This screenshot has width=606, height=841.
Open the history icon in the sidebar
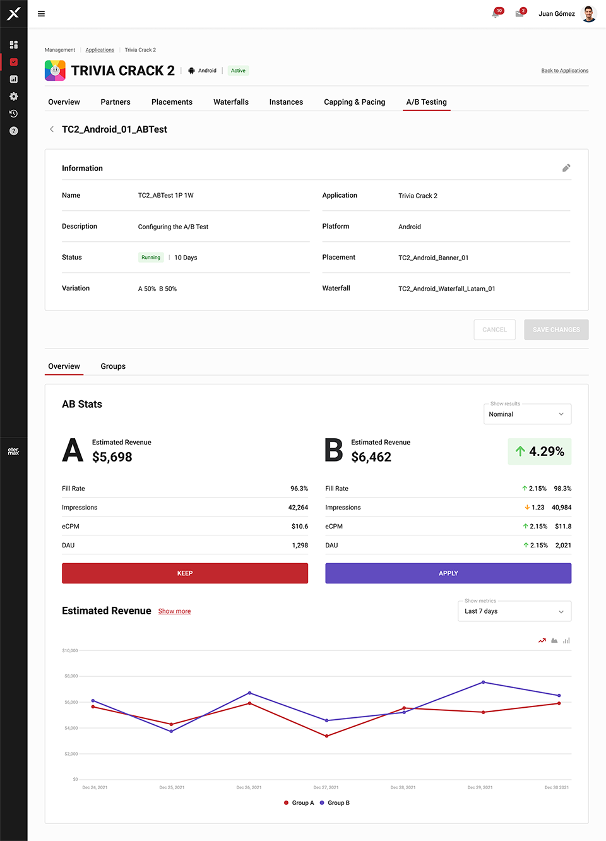tap(14, 114)
